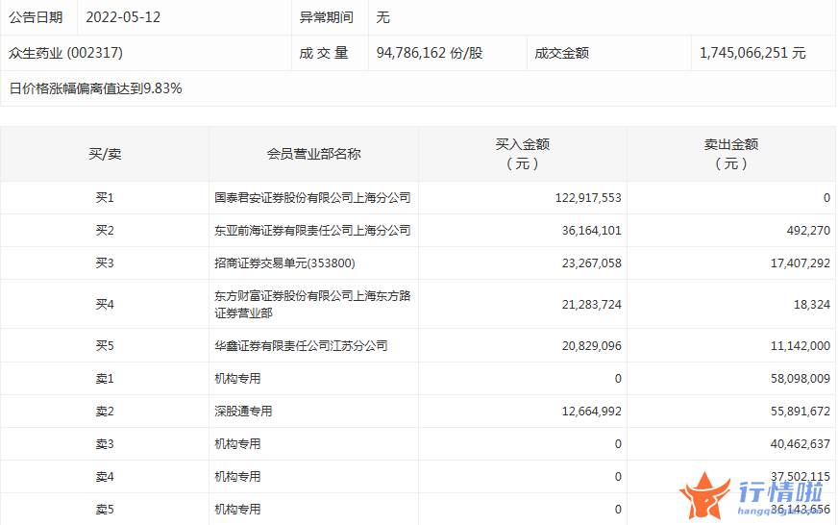The width and height of the screenshot is (838, 525).
Task: Select 招商证券交易单元(353800)
Action: [284, 263]
